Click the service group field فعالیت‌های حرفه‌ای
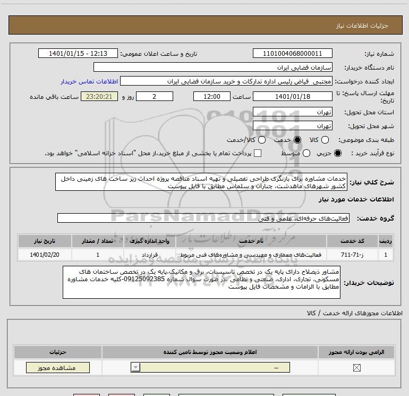 [x=203, y=218]
